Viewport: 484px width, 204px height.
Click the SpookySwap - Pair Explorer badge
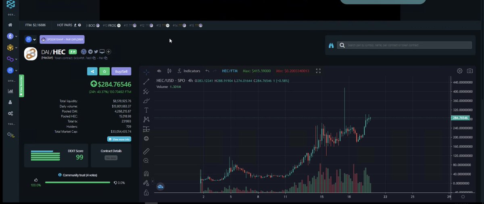coord(62,39)
